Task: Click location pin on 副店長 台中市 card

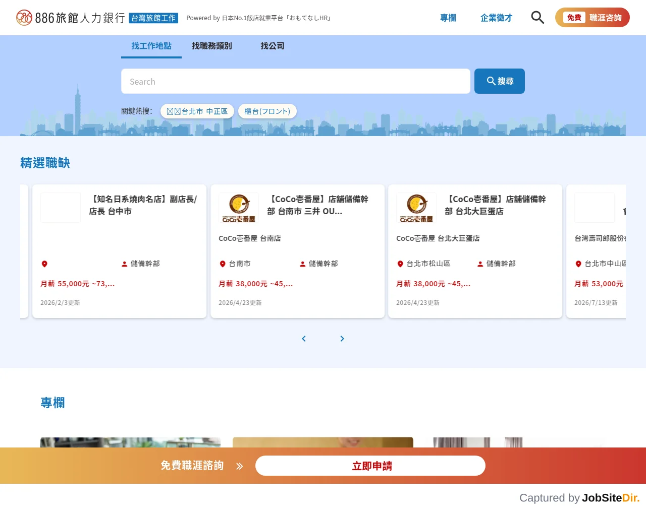Action: click(44, 264)
